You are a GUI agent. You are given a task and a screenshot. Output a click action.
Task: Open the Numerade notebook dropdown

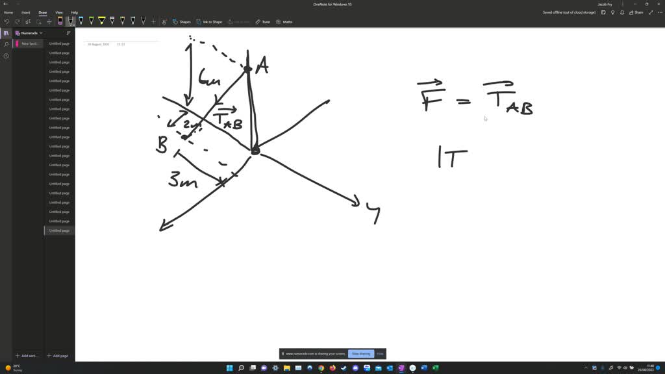(x=29, y=32)
